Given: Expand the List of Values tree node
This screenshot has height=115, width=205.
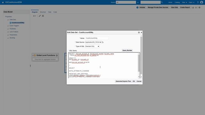Looking at the screenshot, I should click(8, 32).
